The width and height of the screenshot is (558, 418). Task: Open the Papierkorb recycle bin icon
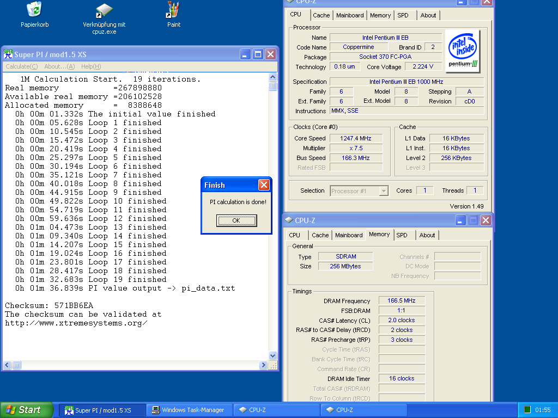34,9
